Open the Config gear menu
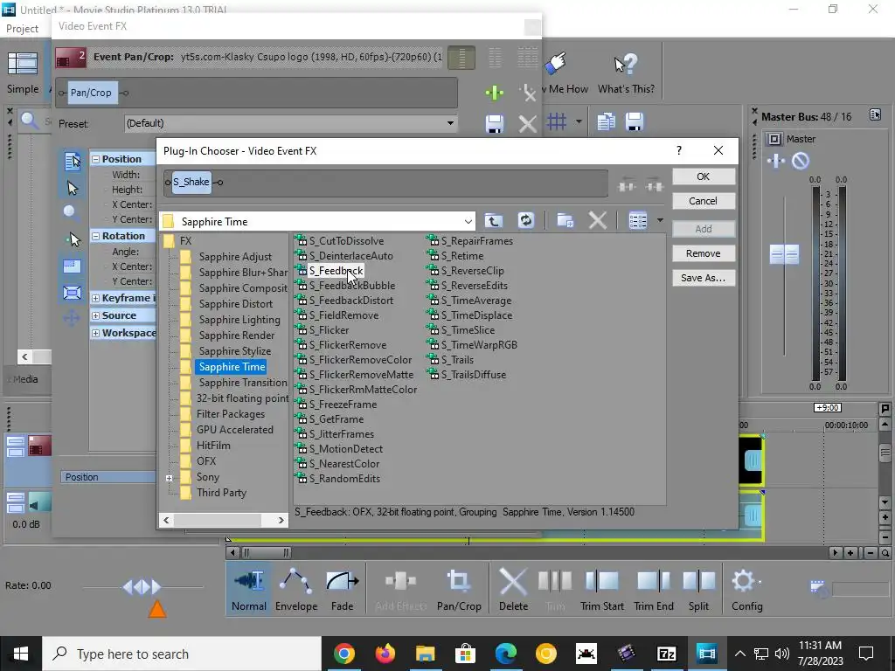The height and width of the screenshot is (671, 895). point(746,590)
